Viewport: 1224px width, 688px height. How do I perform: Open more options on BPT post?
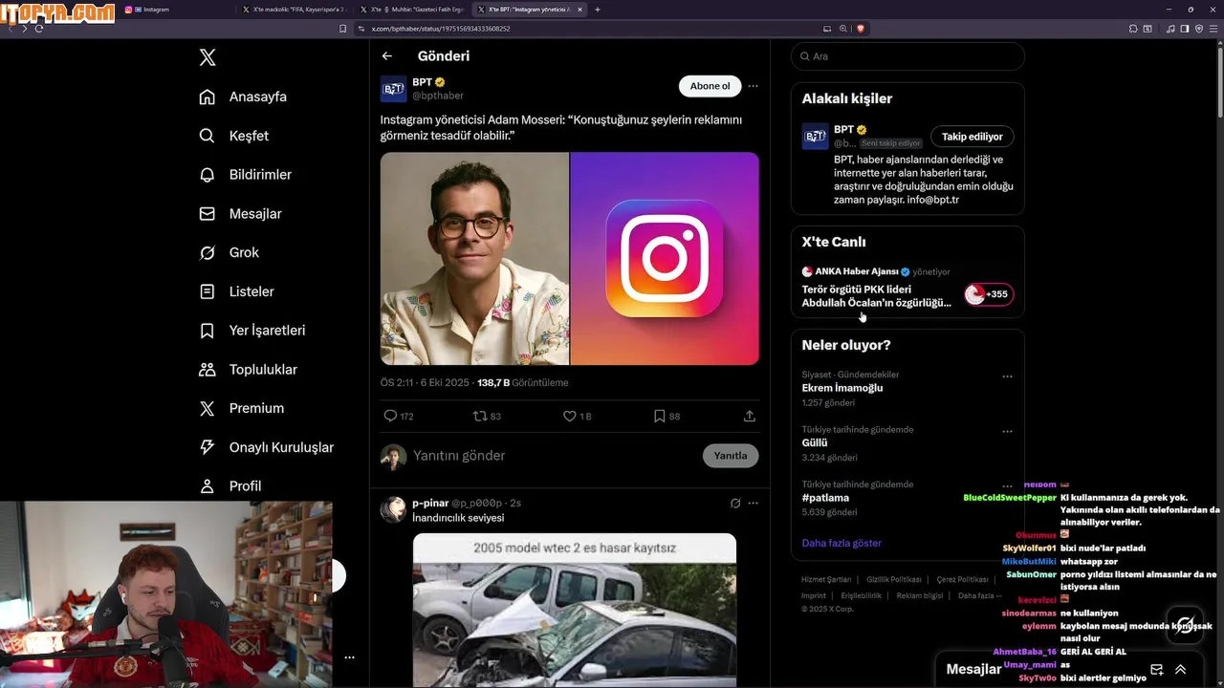click(x=753, y=86)
